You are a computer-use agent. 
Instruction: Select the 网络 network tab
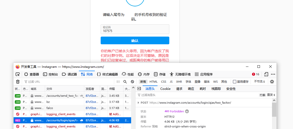pyautogui.click(x=87, y=74)
